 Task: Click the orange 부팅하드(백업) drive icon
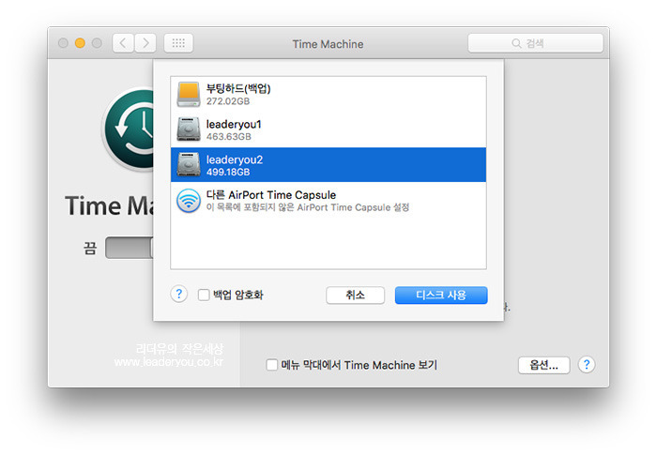(188, 94)
